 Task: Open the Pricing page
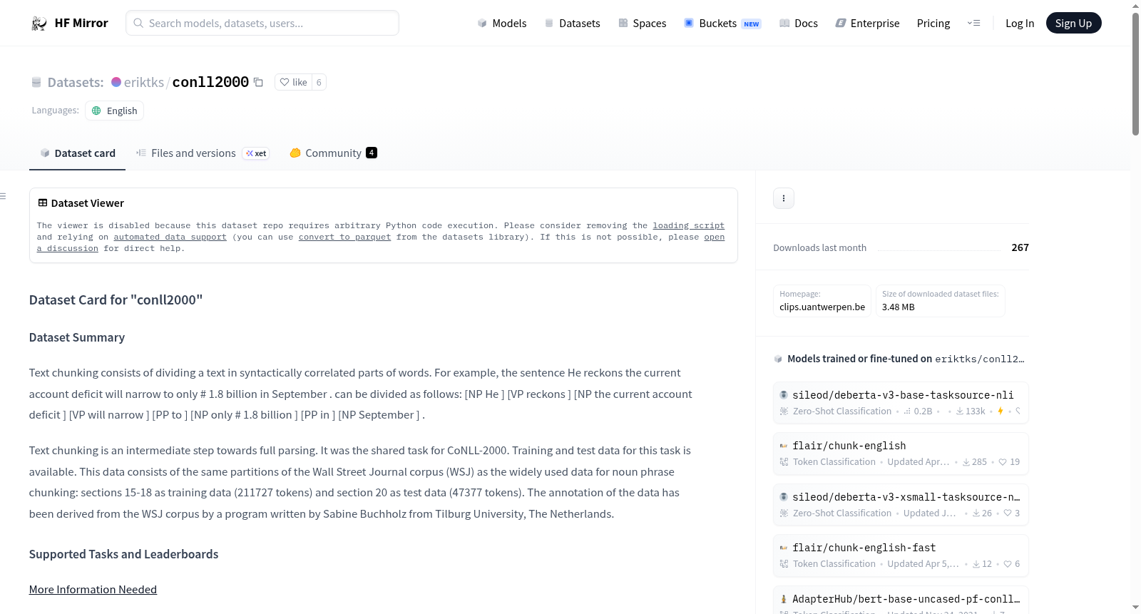tap(933, 24)
